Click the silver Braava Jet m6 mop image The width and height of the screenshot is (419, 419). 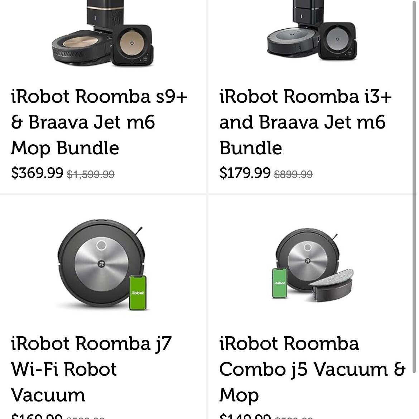(337, 40)
